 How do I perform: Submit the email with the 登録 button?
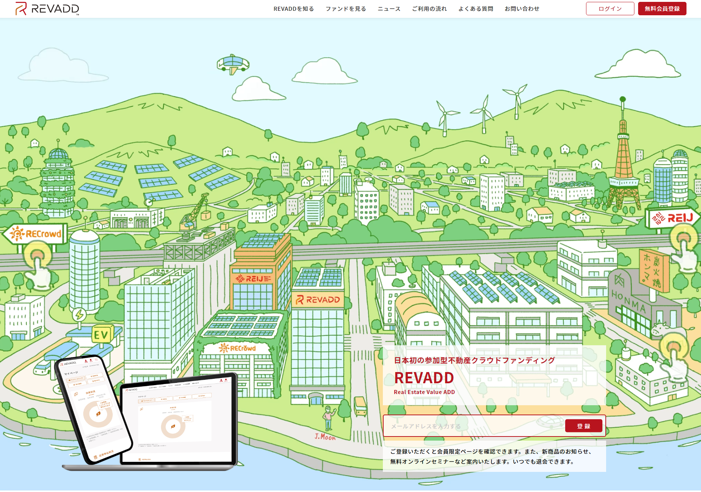[583, 426]
